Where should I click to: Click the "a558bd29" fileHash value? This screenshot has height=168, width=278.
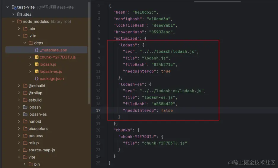163,104
